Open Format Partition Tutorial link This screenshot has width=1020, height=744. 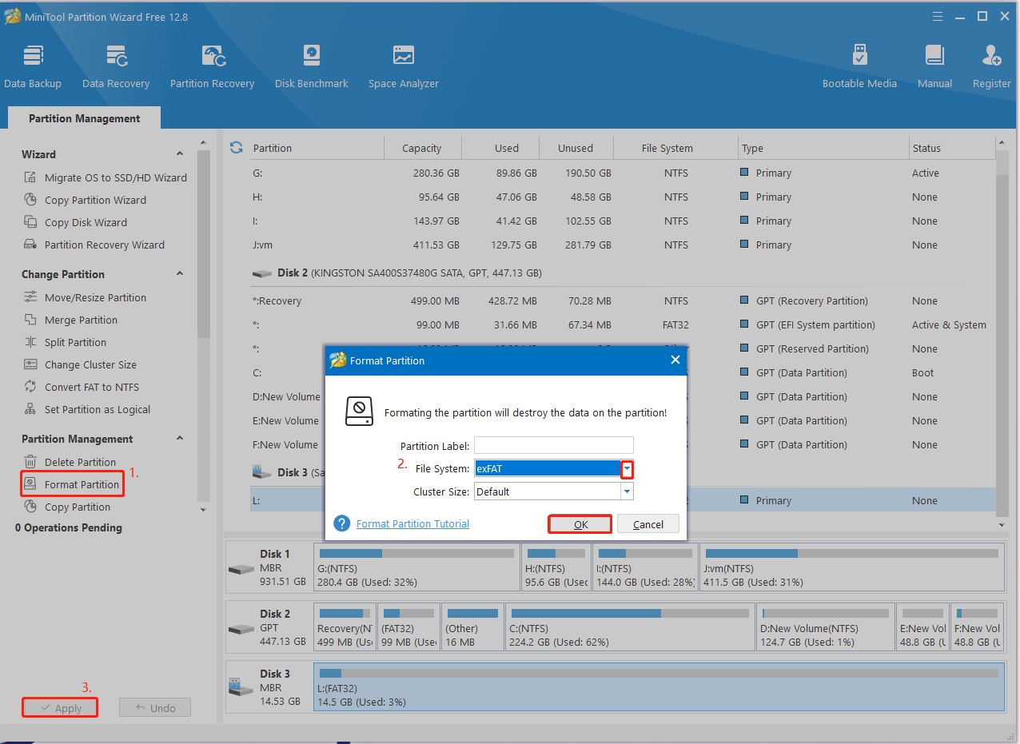pyautogui.click(x=412, y=523)
